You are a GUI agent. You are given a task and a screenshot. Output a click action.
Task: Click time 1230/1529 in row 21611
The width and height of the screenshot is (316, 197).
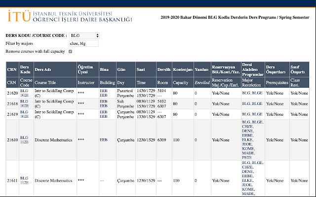(x=146, y=181)
